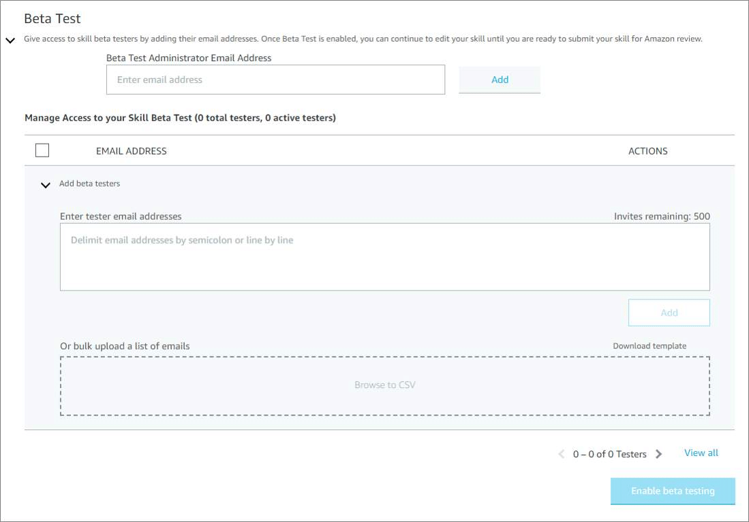This screenshot has width=749, height=522.
Task: Select the Add beta testers chevron icon
Action: pos(45,184)
